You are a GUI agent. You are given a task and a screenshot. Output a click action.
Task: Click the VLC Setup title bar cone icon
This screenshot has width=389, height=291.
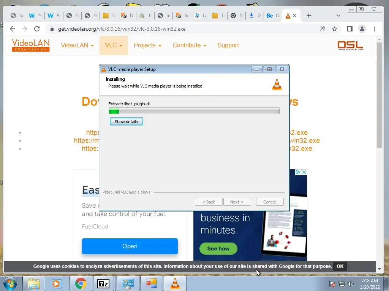click(x=104, y=69)
